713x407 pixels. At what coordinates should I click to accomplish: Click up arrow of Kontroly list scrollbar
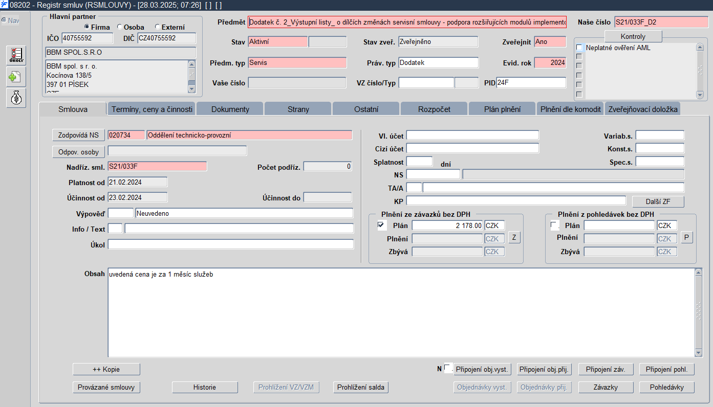point(700,47)
